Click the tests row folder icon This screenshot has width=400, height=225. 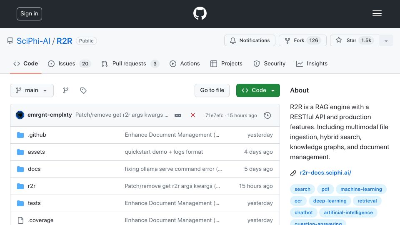tap(20, 203)
